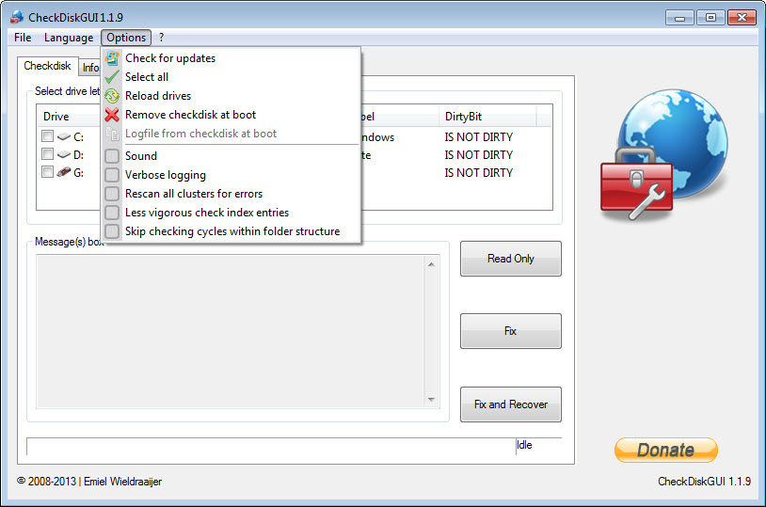This screenshot has width=766, height=507.
Task: Open the question mark help menu
Action: tap(161, 38)
